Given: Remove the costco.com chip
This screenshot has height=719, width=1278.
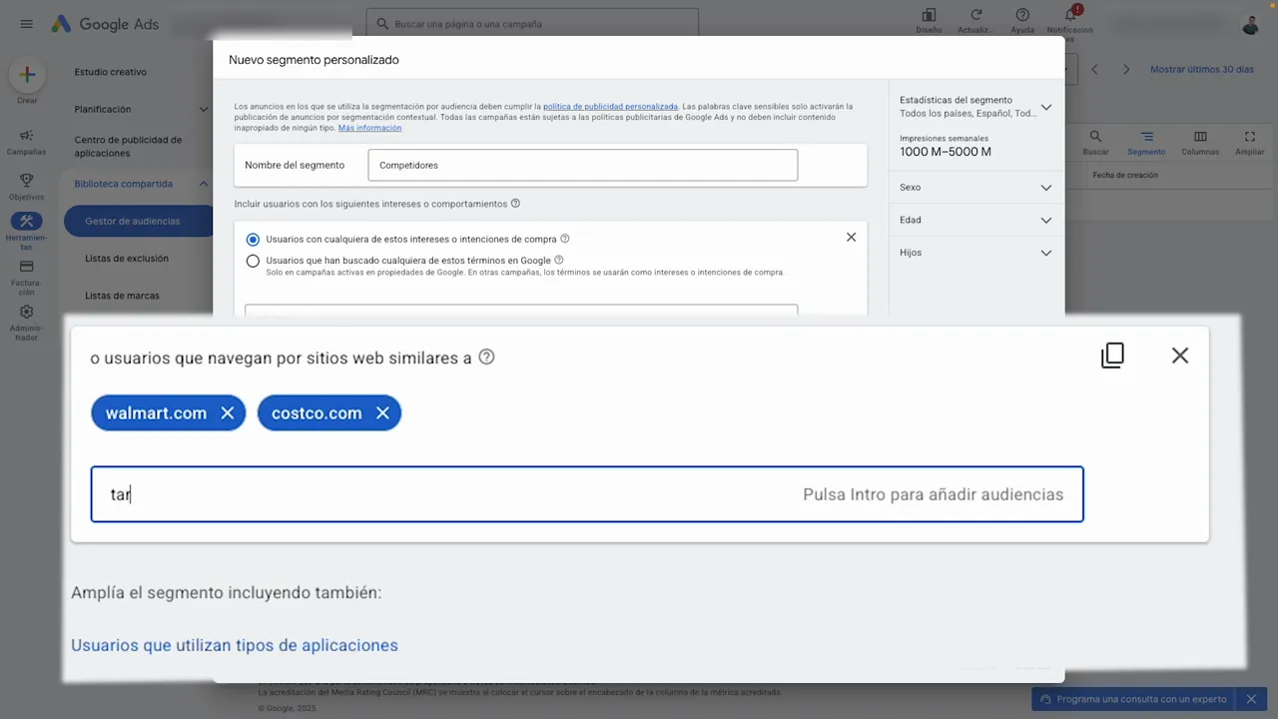Looking at the screenshot, I should pos(382,413).
